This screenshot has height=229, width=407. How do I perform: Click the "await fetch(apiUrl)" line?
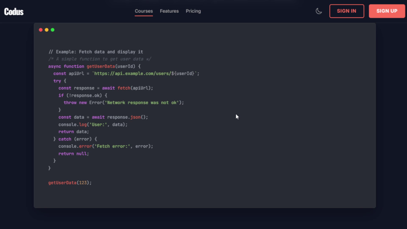(106, 88)
